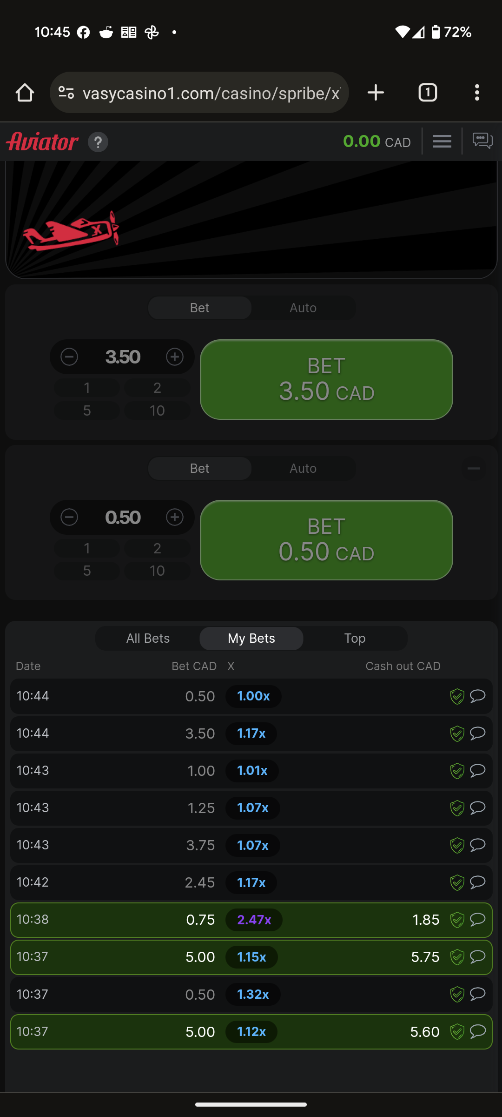The width and height of the screenshot is (502, 1117).
Task: Click the 0.50 bet amount input field
Action: click(x=122, y=518)
